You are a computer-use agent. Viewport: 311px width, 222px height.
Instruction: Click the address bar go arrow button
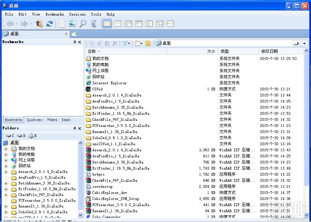click(296, 43)
